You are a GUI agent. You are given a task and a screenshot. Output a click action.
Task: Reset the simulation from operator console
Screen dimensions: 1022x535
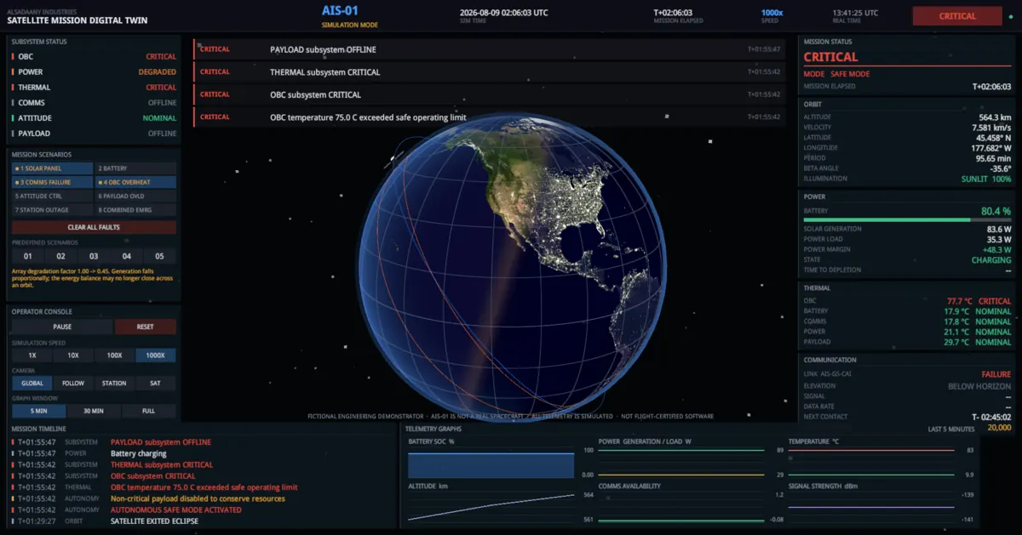pyautogui.click(x=146, y=327)
